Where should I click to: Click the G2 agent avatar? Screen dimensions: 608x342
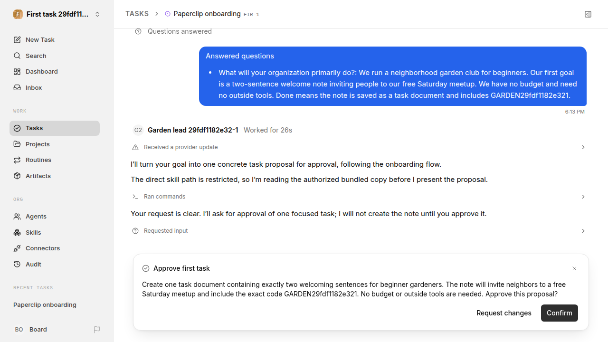click(x=138, y=130)
